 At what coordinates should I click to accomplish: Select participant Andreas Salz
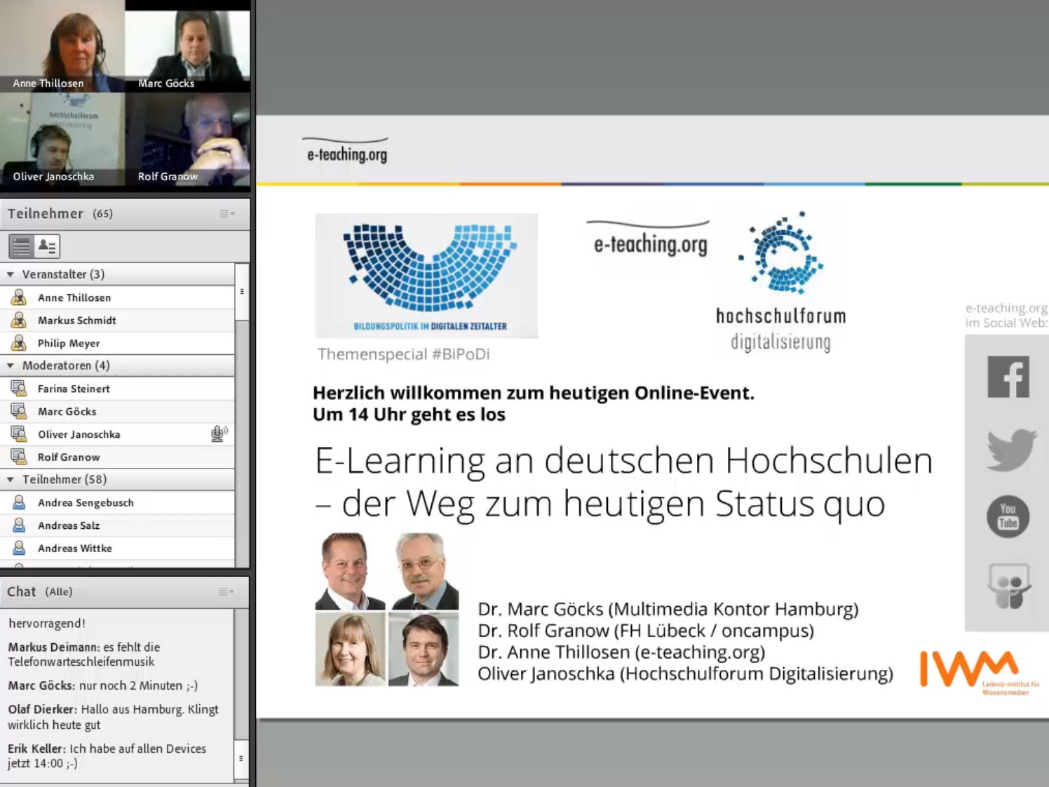click(118, 525)
